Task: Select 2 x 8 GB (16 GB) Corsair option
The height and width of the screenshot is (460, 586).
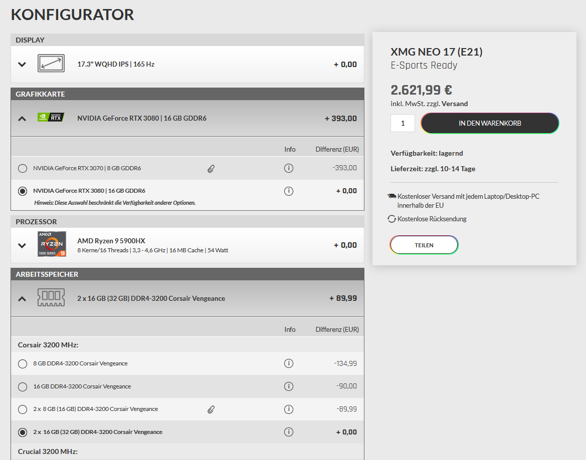Action: [23, 409]
